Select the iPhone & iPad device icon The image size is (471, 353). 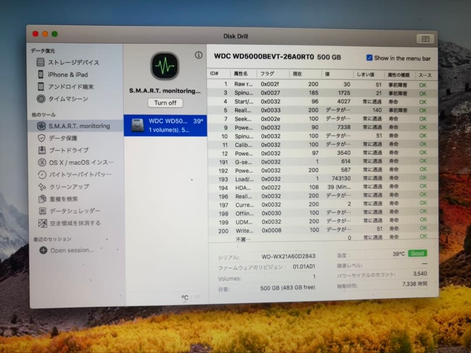pos(41,74)
